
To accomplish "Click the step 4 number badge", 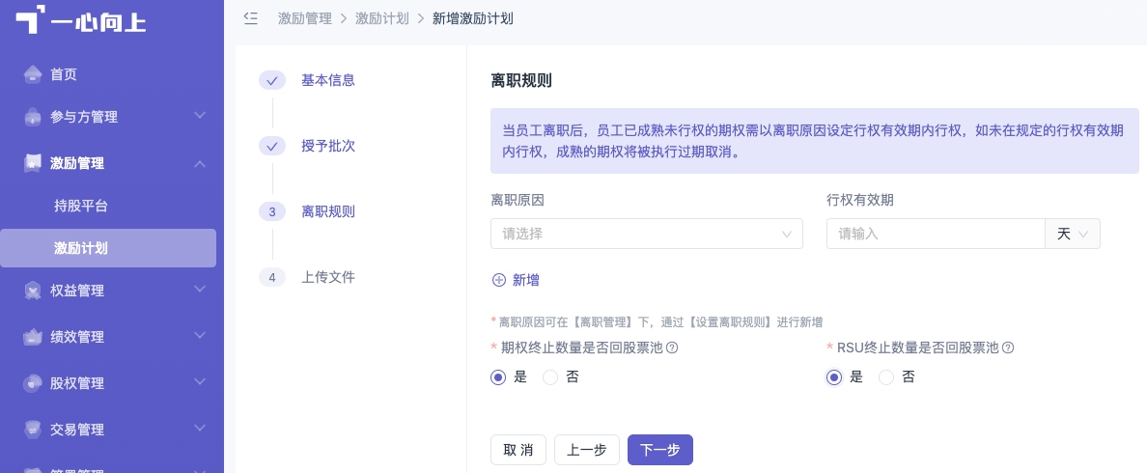I will pos(272,278).
